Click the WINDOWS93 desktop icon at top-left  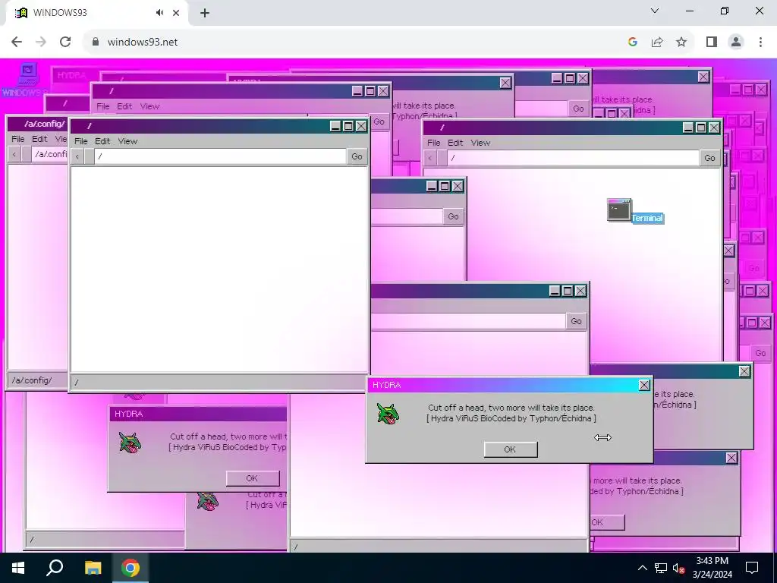26,79
